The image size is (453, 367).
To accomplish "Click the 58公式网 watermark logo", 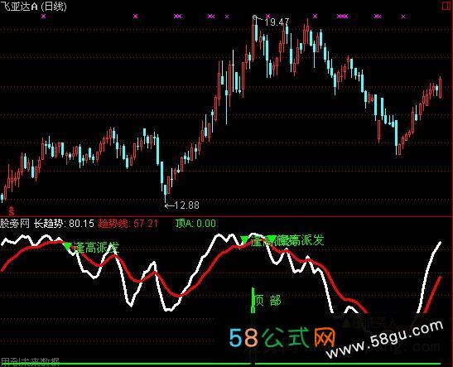I will pyautogui.click(x=282, y=337).
